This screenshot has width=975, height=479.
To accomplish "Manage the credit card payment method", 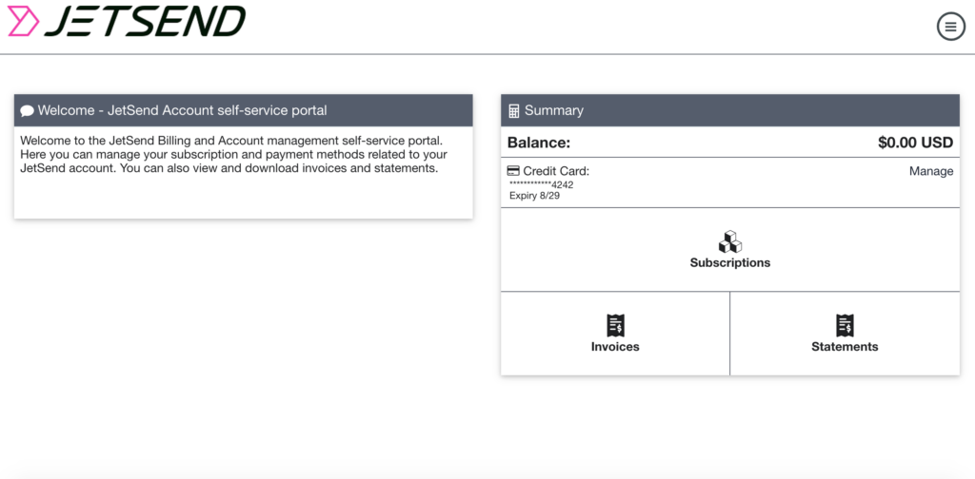I will (931, 171).
